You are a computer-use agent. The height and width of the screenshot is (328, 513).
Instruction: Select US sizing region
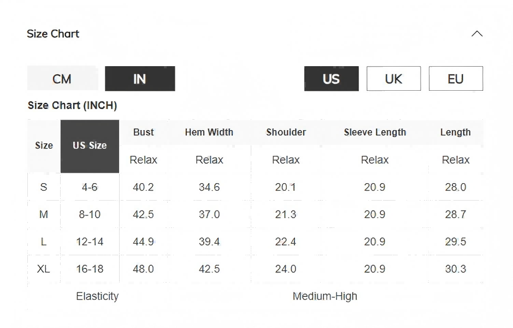[x=331, y=79]
